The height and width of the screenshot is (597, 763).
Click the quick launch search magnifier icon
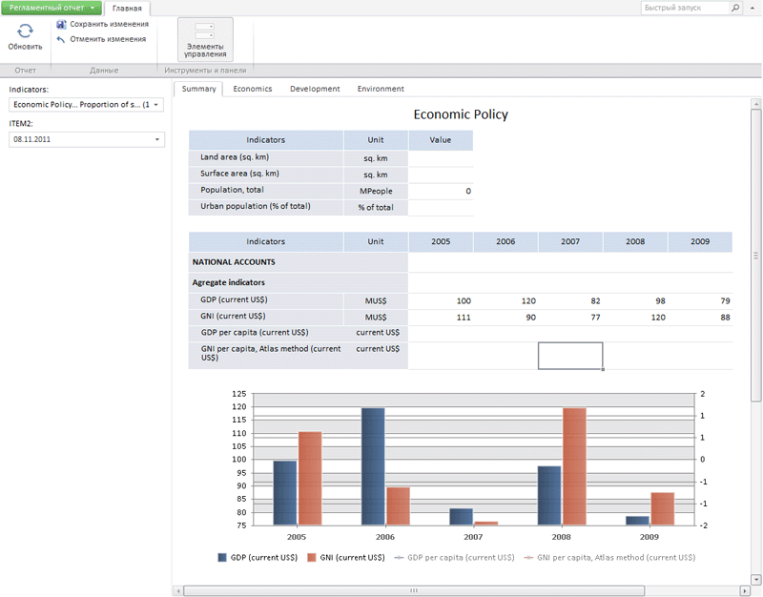735,8
